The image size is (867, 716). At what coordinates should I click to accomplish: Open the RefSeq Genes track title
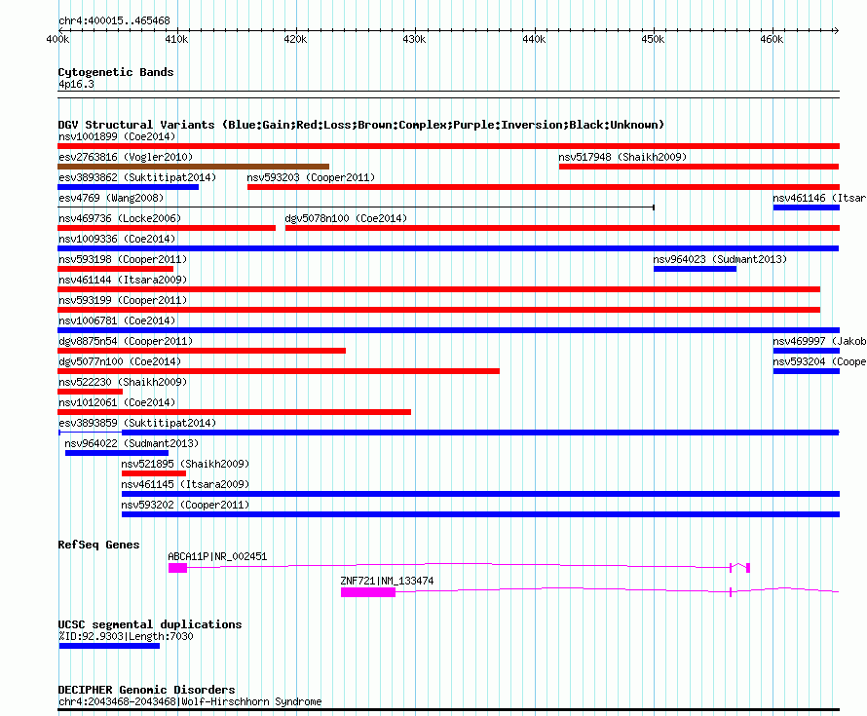(99, 545)
